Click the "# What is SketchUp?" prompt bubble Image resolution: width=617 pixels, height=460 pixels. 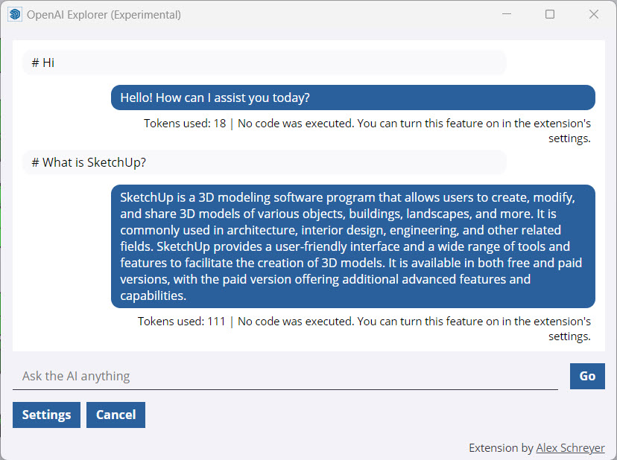tap(264, 162)
